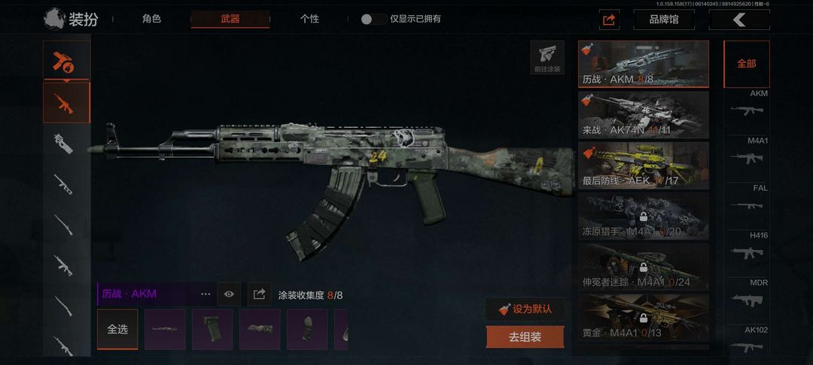Pick the pistol grip part swatch
The image size is (813, 365).
[x=212, y=330]
